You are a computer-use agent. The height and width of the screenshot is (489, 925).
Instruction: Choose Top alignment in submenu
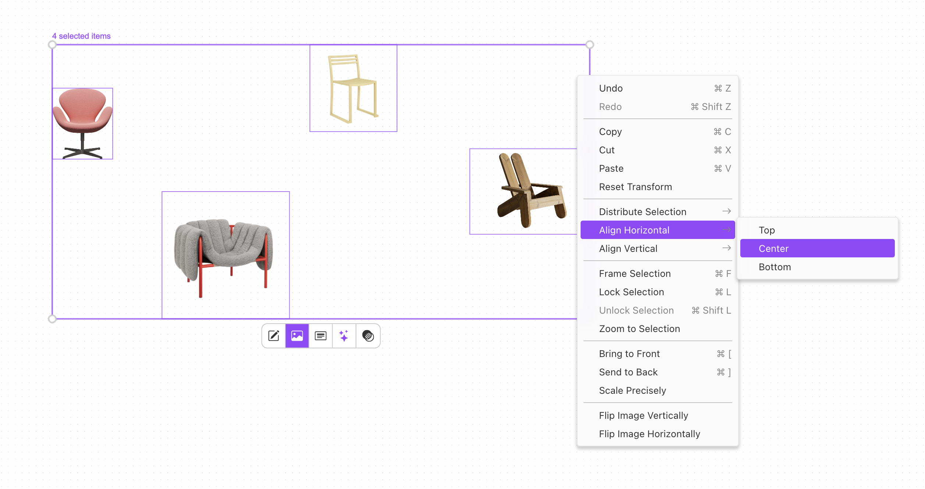coord(817,230)
